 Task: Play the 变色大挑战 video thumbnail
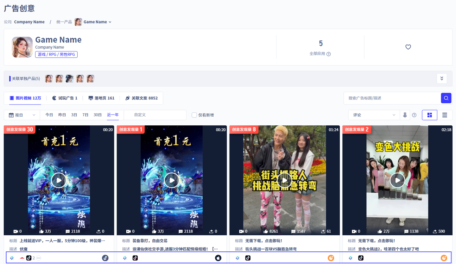coord(397,181)
